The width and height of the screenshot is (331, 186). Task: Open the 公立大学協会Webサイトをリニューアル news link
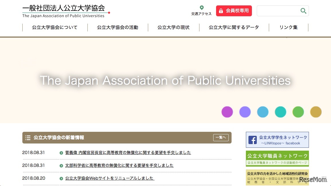point(109,178)
